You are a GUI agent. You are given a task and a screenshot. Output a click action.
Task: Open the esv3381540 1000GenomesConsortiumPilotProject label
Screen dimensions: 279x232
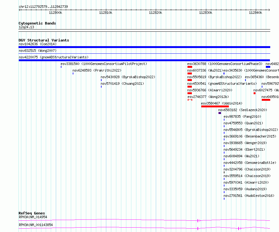[104, 64]
